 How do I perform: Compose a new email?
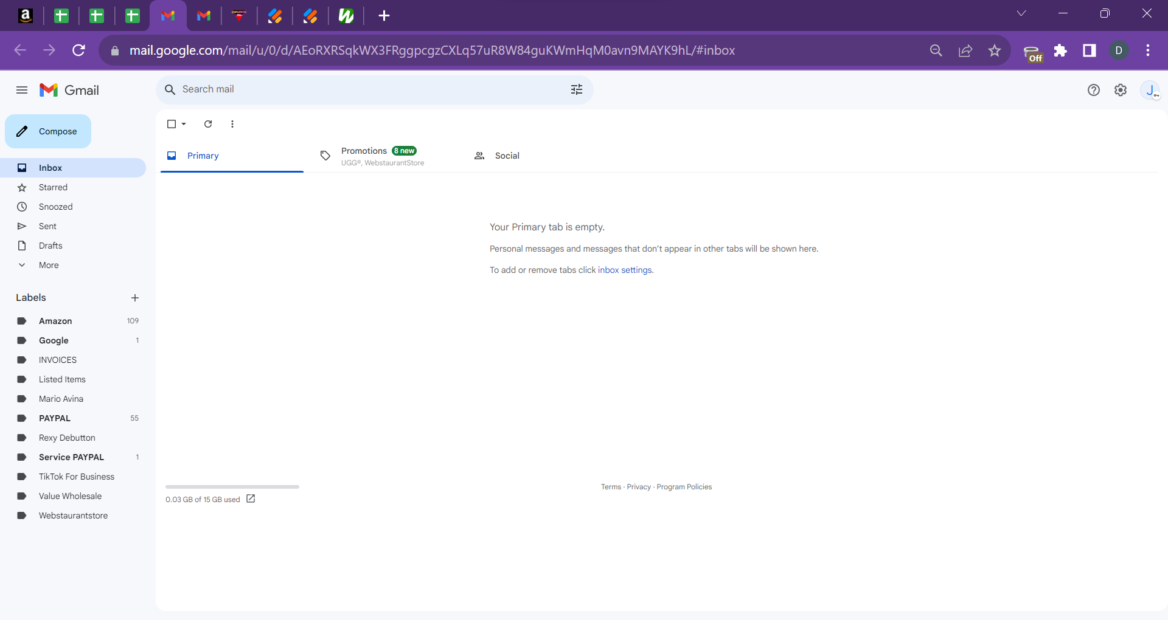[48, 131]
